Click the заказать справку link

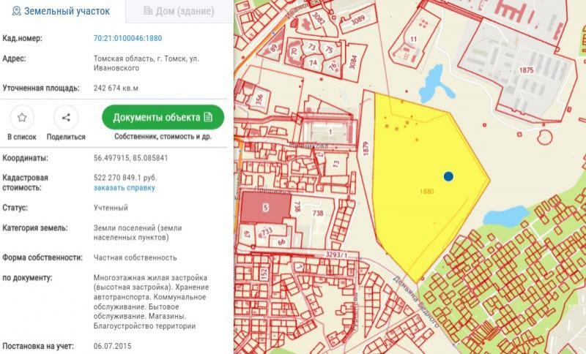(x=125, y=187)
